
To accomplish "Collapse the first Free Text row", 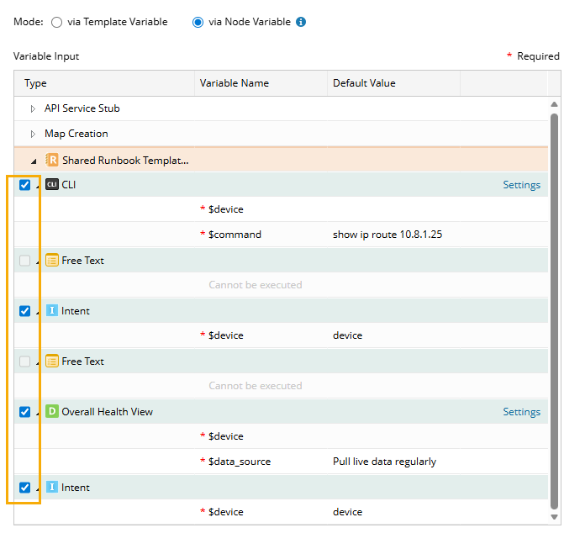I will [x=38, y=262].
